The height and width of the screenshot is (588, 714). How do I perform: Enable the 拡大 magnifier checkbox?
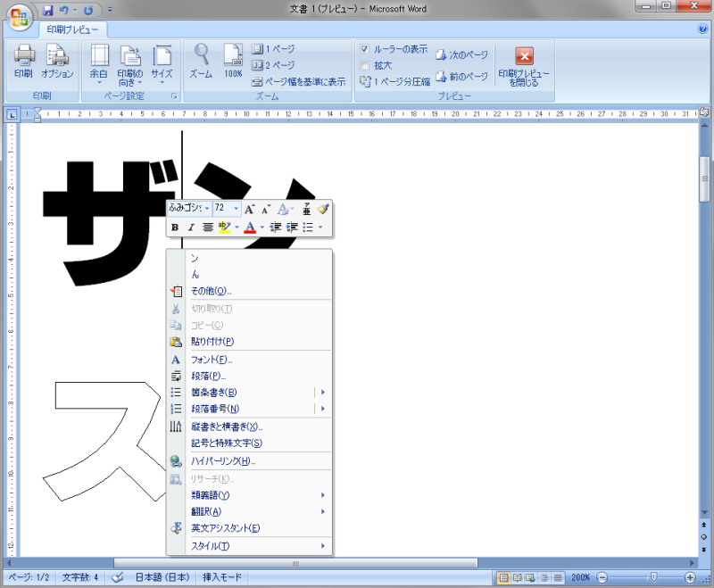coord(365,65)
